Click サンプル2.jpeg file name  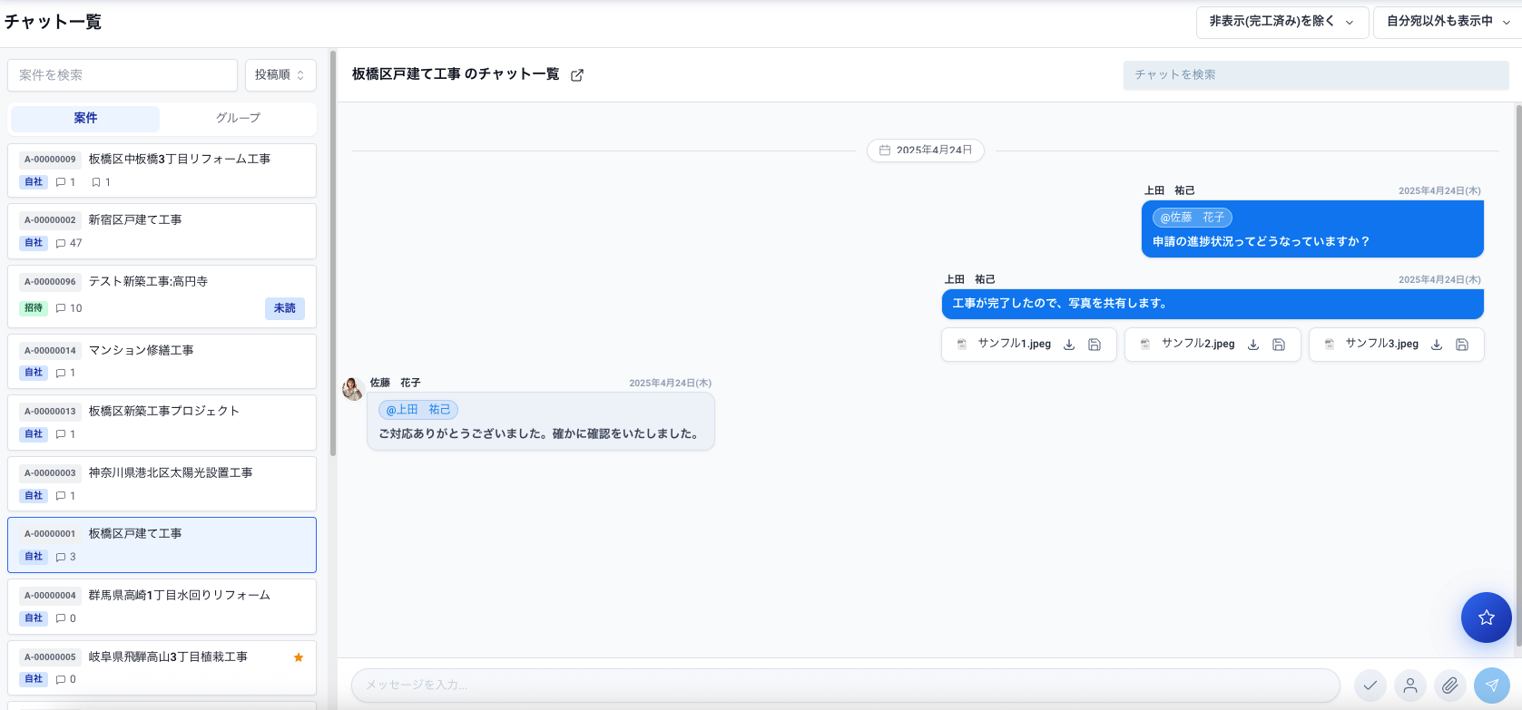click(1198, 345)
